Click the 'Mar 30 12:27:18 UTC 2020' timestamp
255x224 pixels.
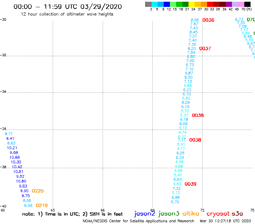coord(225,221)
